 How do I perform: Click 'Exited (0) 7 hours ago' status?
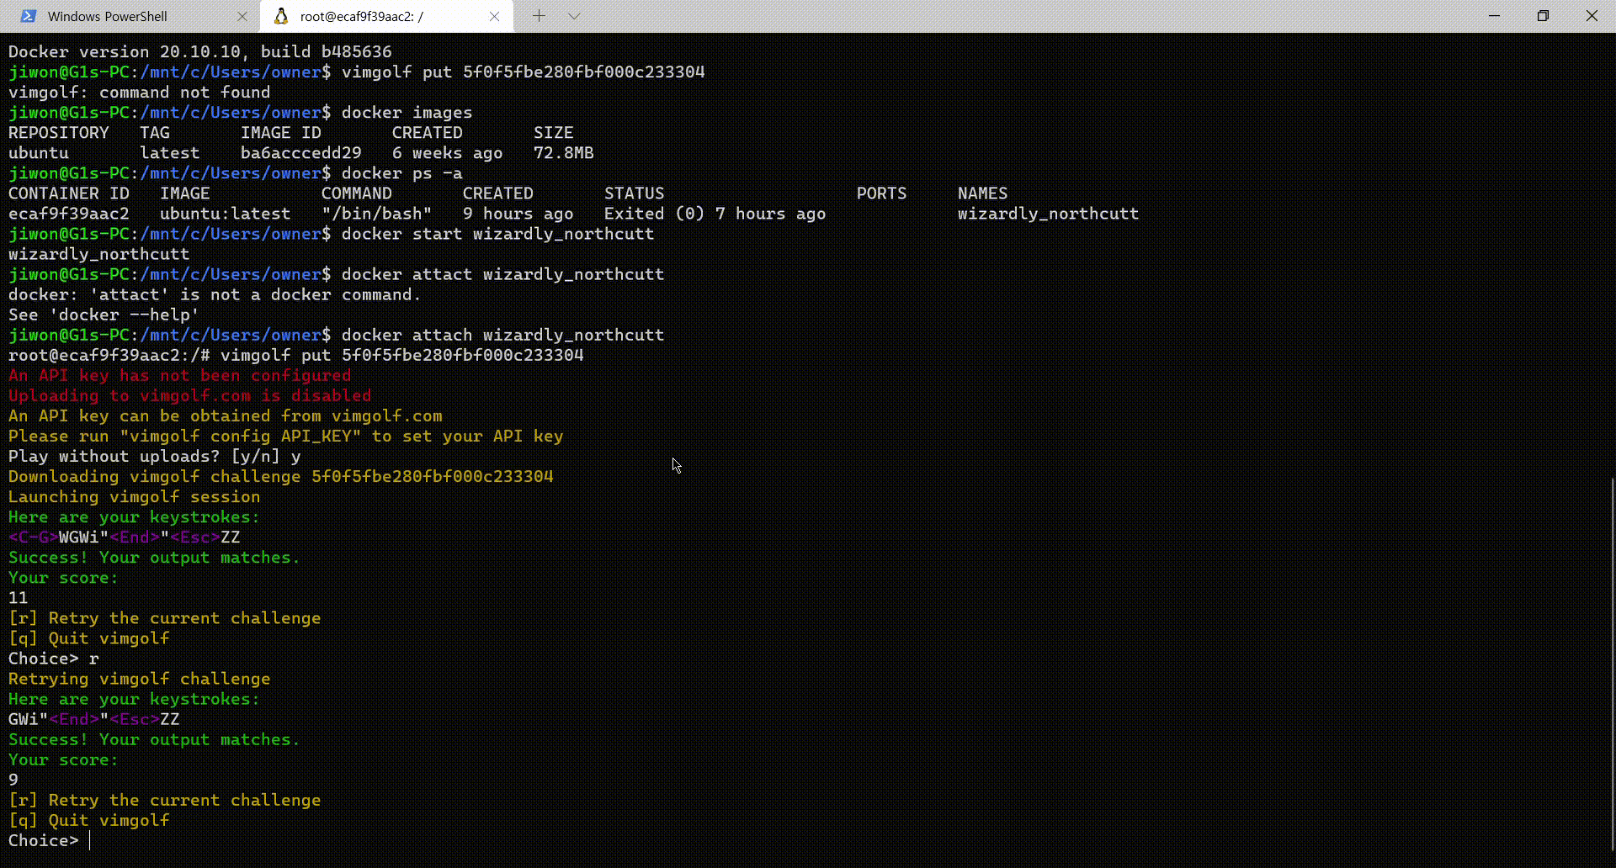click(715, 213)
